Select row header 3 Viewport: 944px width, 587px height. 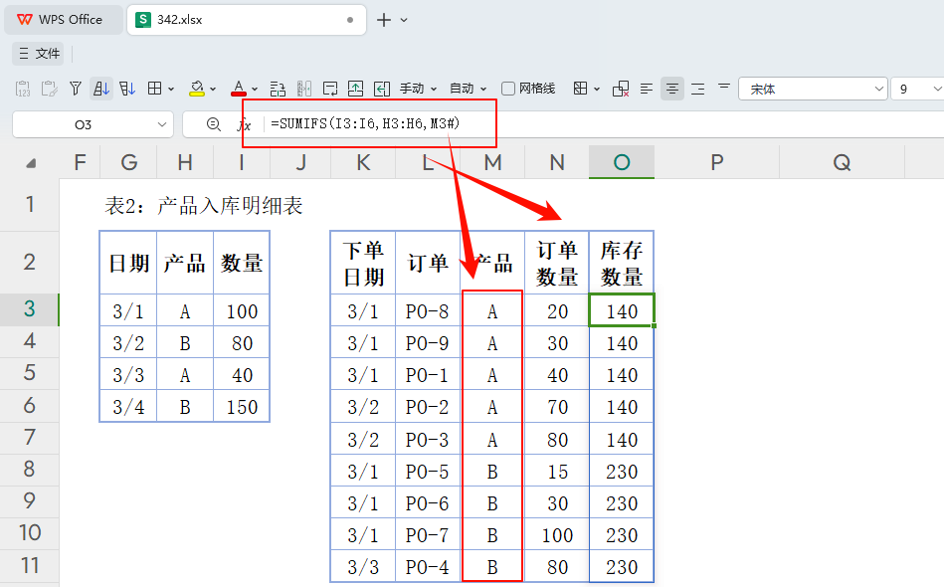[30, 309]
